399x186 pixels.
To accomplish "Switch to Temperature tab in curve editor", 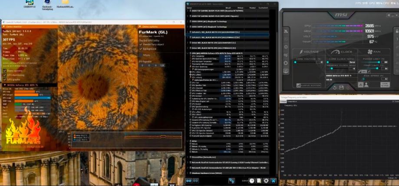I will point(292,101).
